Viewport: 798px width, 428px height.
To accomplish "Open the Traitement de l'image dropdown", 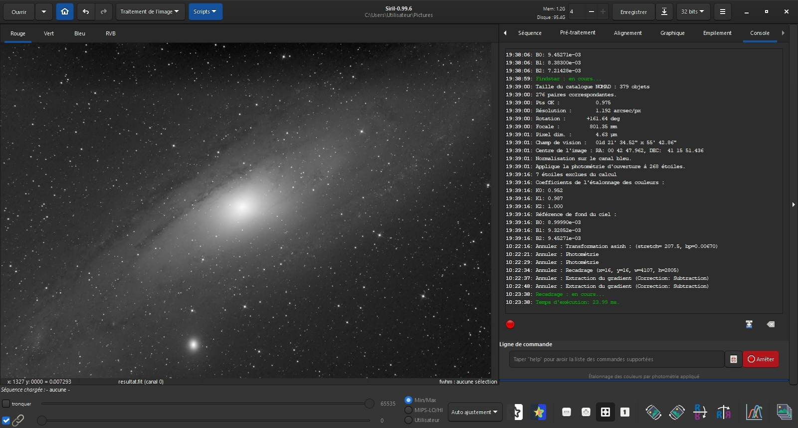I will pos(150,11).
